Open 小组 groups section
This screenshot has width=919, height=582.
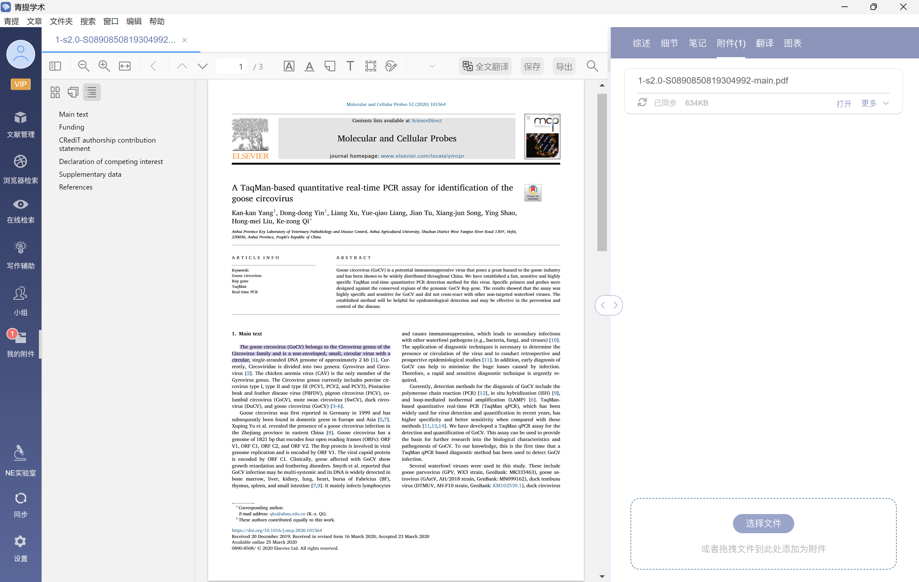coord(21,302)
